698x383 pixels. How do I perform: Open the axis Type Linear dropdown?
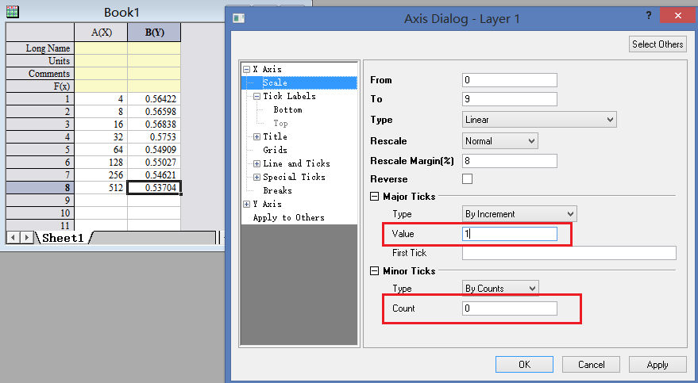coord(539,120)
